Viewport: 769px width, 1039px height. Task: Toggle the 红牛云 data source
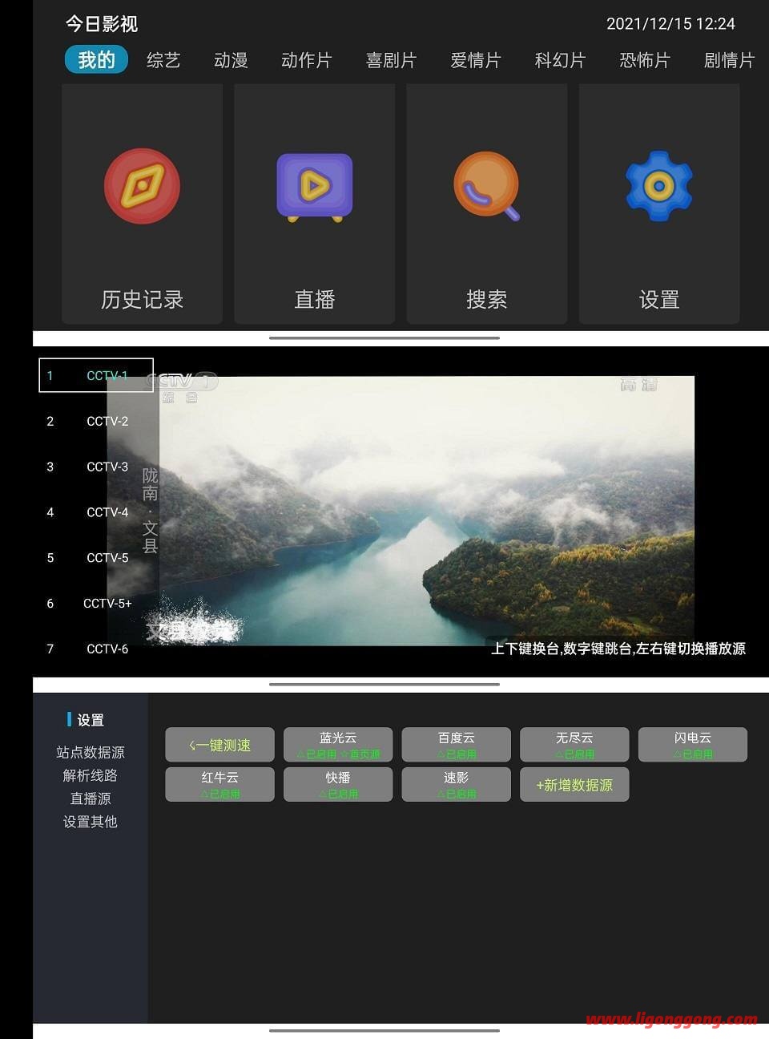[219, 785]
